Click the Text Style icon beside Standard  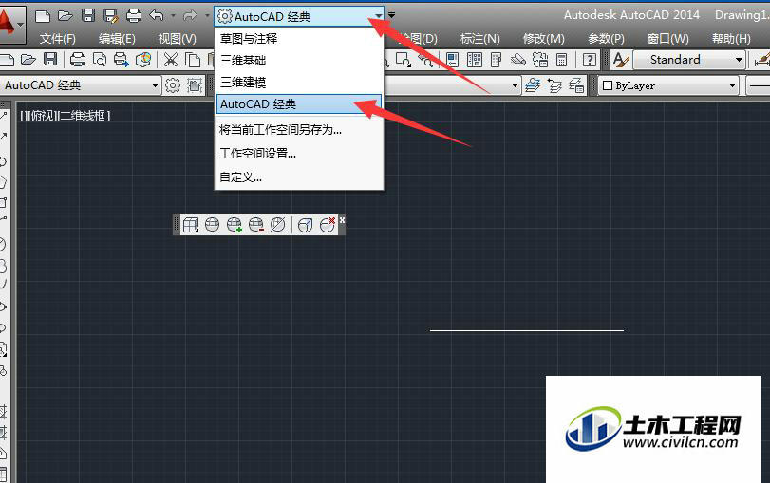tap(620, 60)
